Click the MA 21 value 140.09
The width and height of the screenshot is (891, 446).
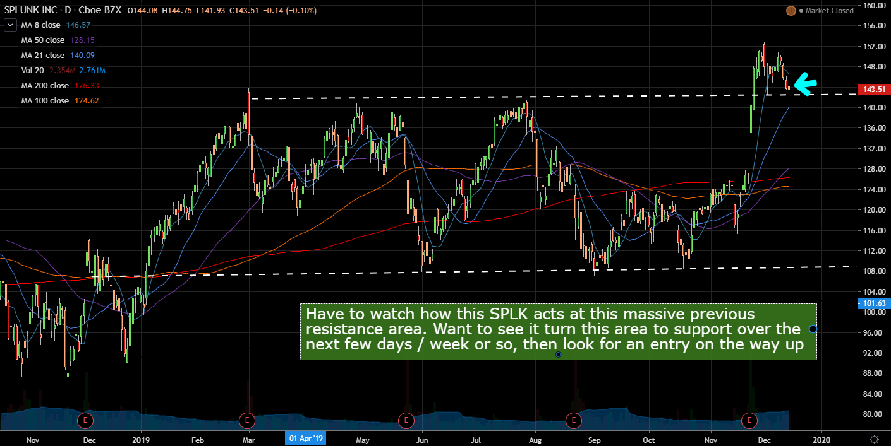pos(82,56)
